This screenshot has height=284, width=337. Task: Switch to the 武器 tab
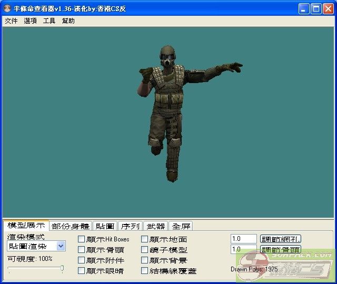click(156, 226)
